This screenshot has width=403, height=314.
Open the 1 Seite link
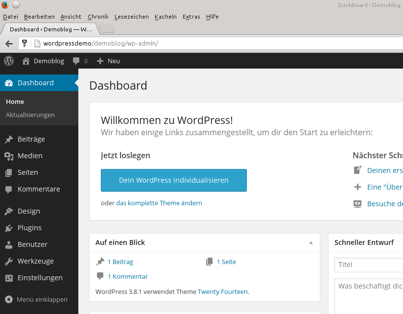point(226,262)
